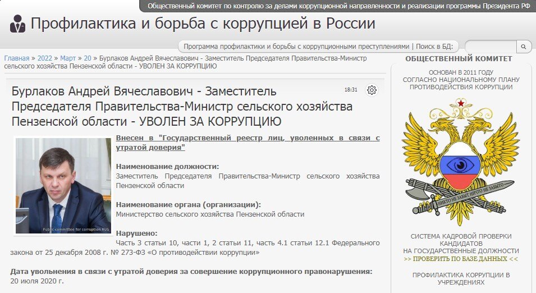Click the 'Дата увольнения в связи с утратой доверия' label
The image size is (536, 293).
pyautogui.click(x=191, y=272)
